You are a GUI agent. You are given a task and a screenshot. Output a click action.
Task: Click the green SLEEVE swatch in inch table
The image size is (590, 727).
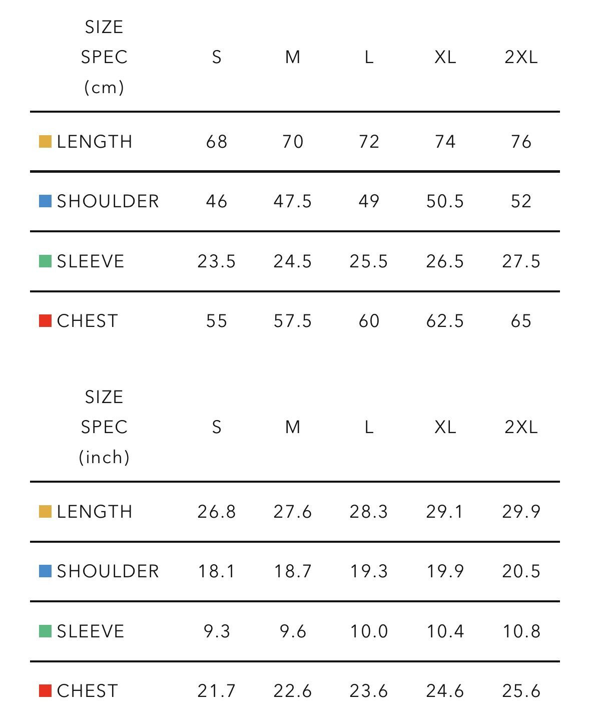tap(45, 631)
